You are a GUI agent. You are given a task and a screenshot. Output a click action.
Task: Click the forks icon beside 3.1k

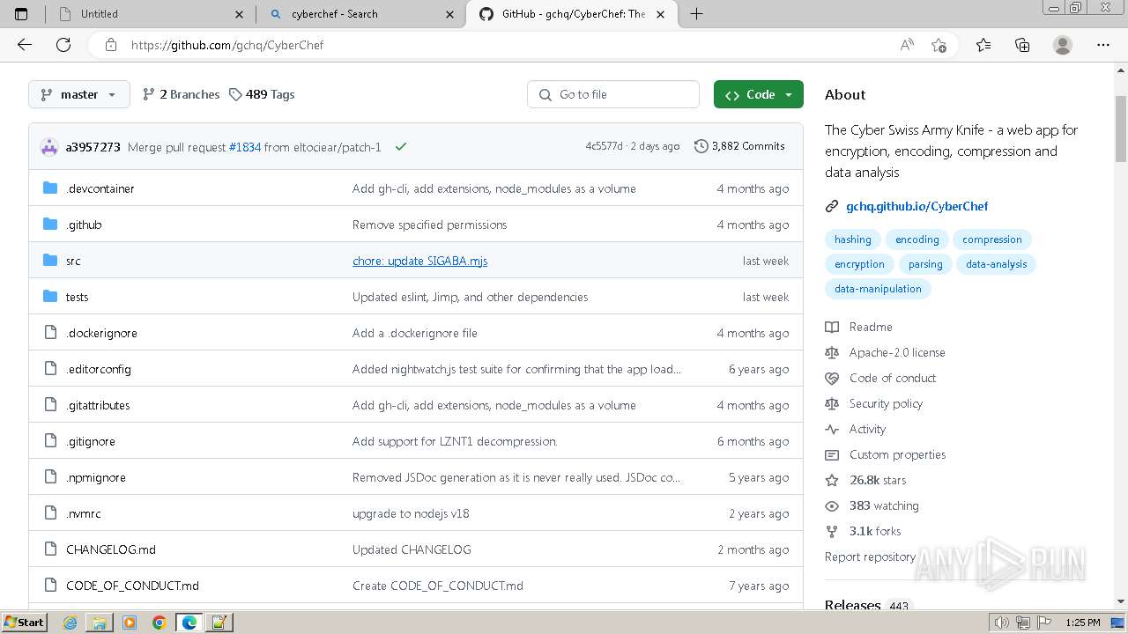point(832,531)
